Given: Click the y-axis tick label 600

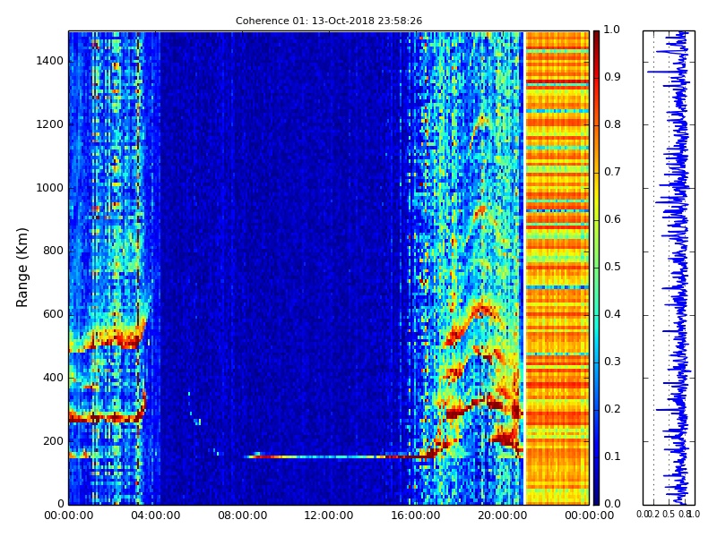Looking at the screenshot, I should 53,315.
